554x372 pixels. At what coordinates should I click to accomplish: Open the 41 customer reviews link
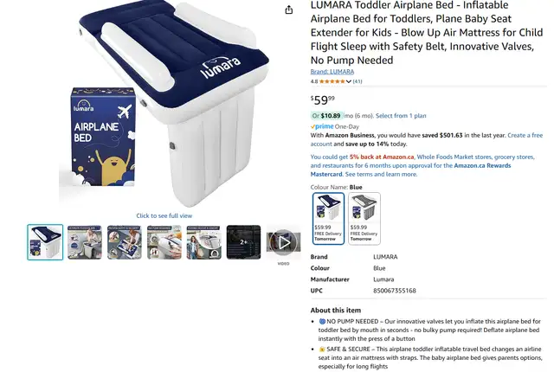[358, 81]
